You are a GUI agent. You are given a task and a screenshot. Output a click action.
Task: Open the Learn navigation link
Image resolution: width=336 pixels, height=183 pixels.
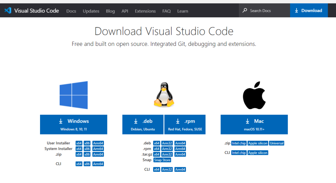(182, 11)
